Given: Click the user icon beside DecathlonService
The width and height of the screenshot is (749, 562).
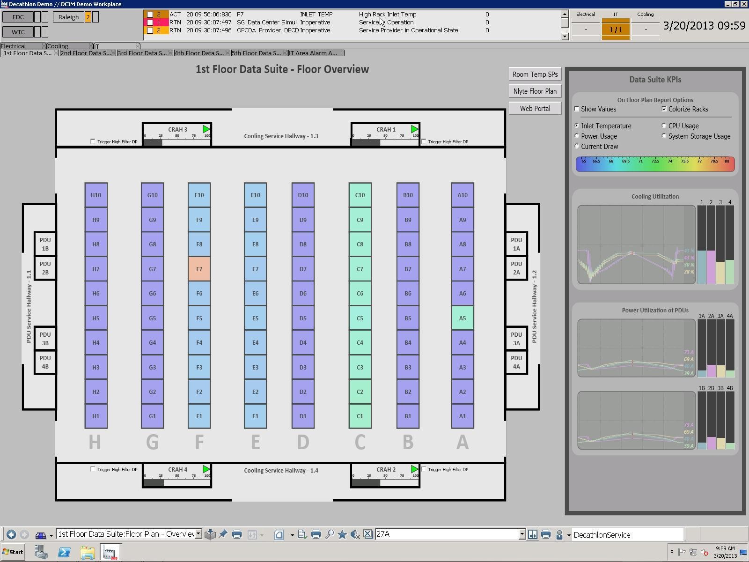Looking at the screenshot, I should pos(559,534).
